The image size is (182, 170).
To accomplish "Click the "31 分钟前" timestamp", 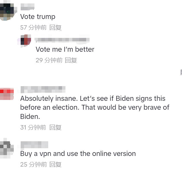I will pyautogui.click(x=33, y=127).
